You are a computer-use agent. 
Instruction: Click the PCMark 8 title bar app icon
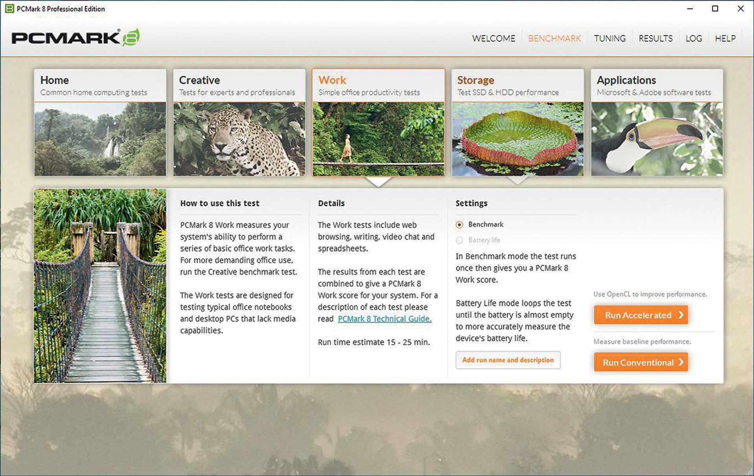[x=9, y=9]
